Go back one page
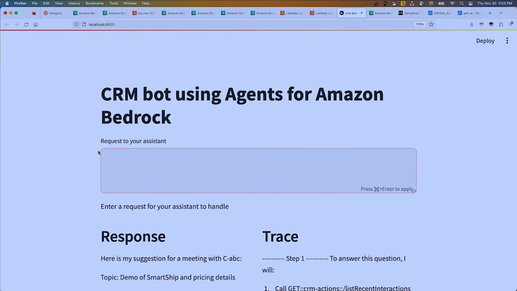Viewport: 517px width, 291px height. pos(6,25)
